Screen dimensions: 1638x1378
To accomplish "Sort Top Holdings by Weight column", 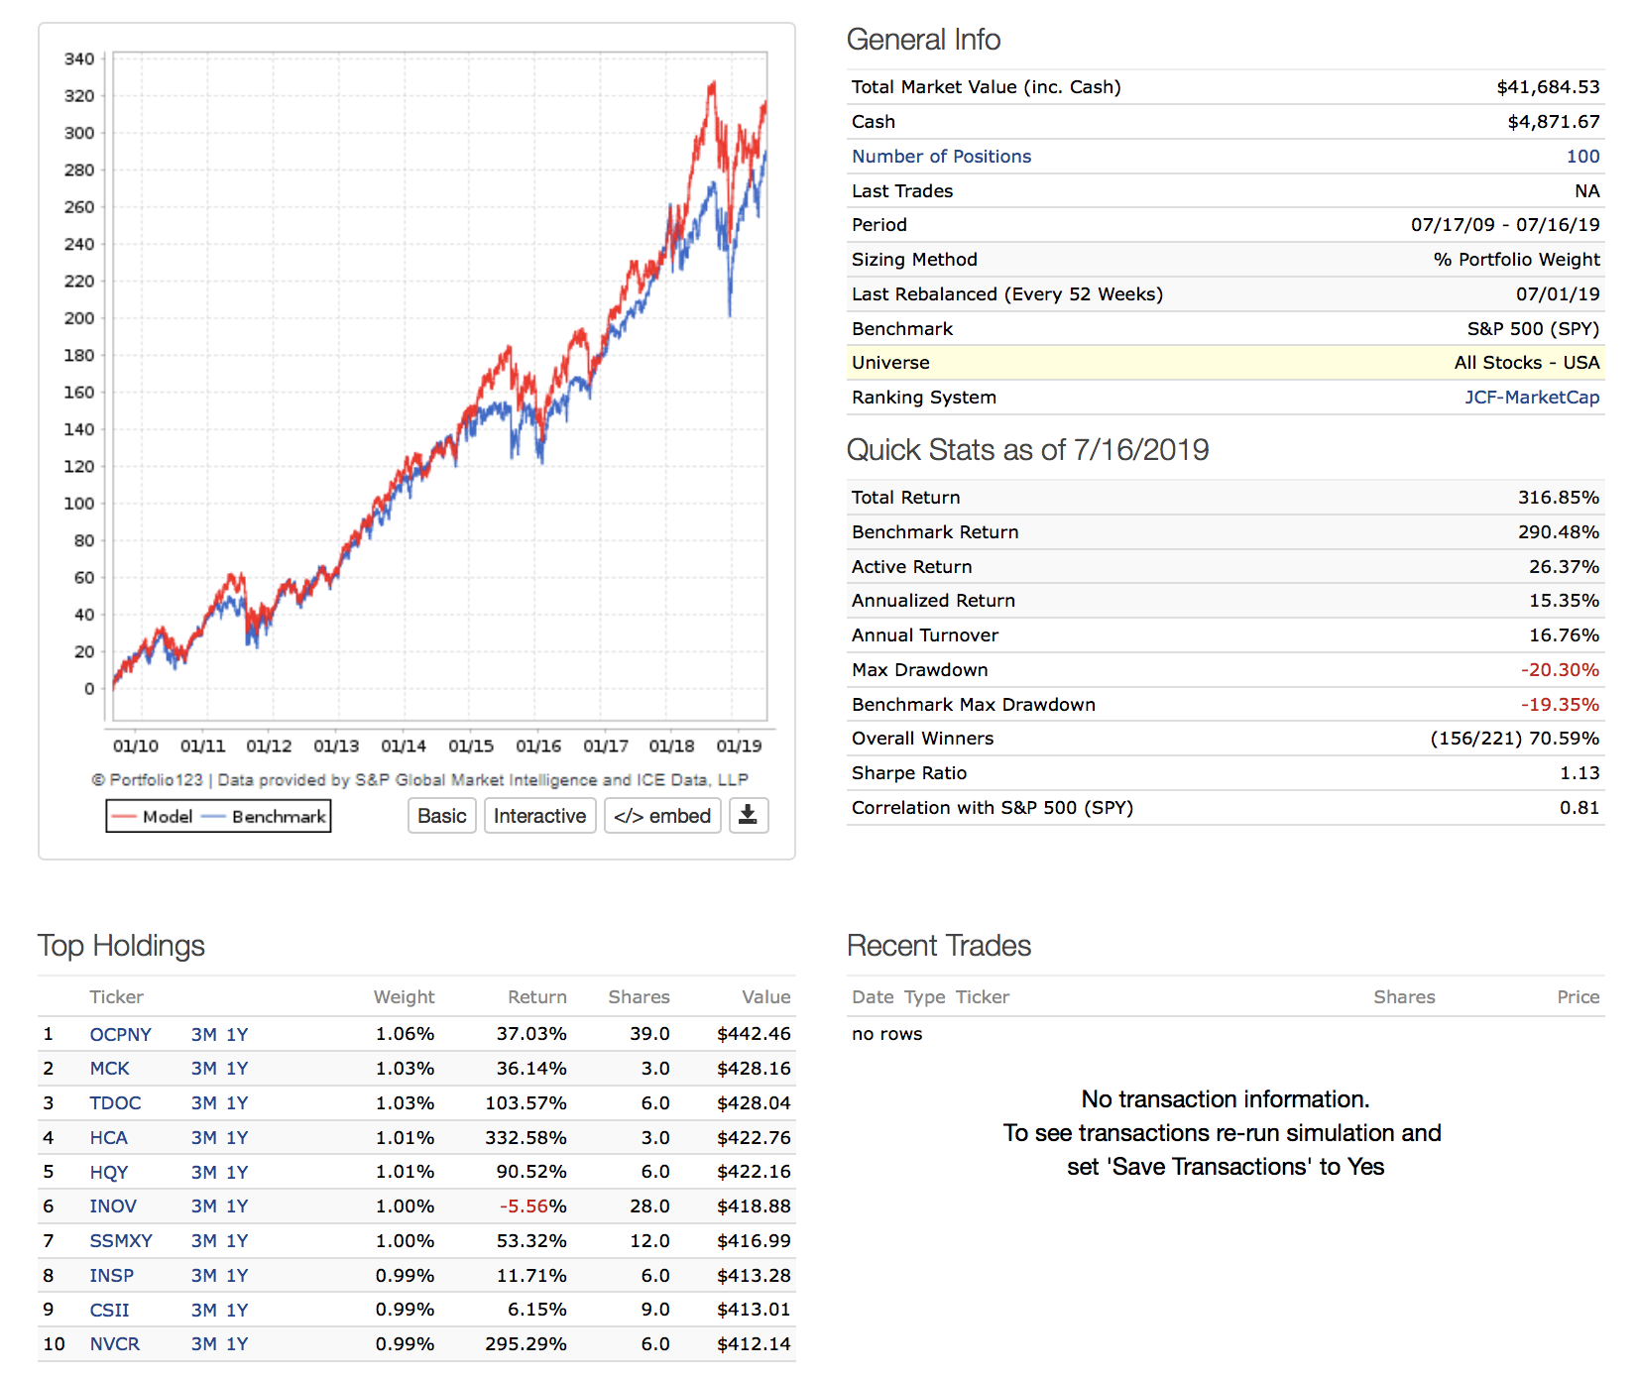I will coord(404,997).
